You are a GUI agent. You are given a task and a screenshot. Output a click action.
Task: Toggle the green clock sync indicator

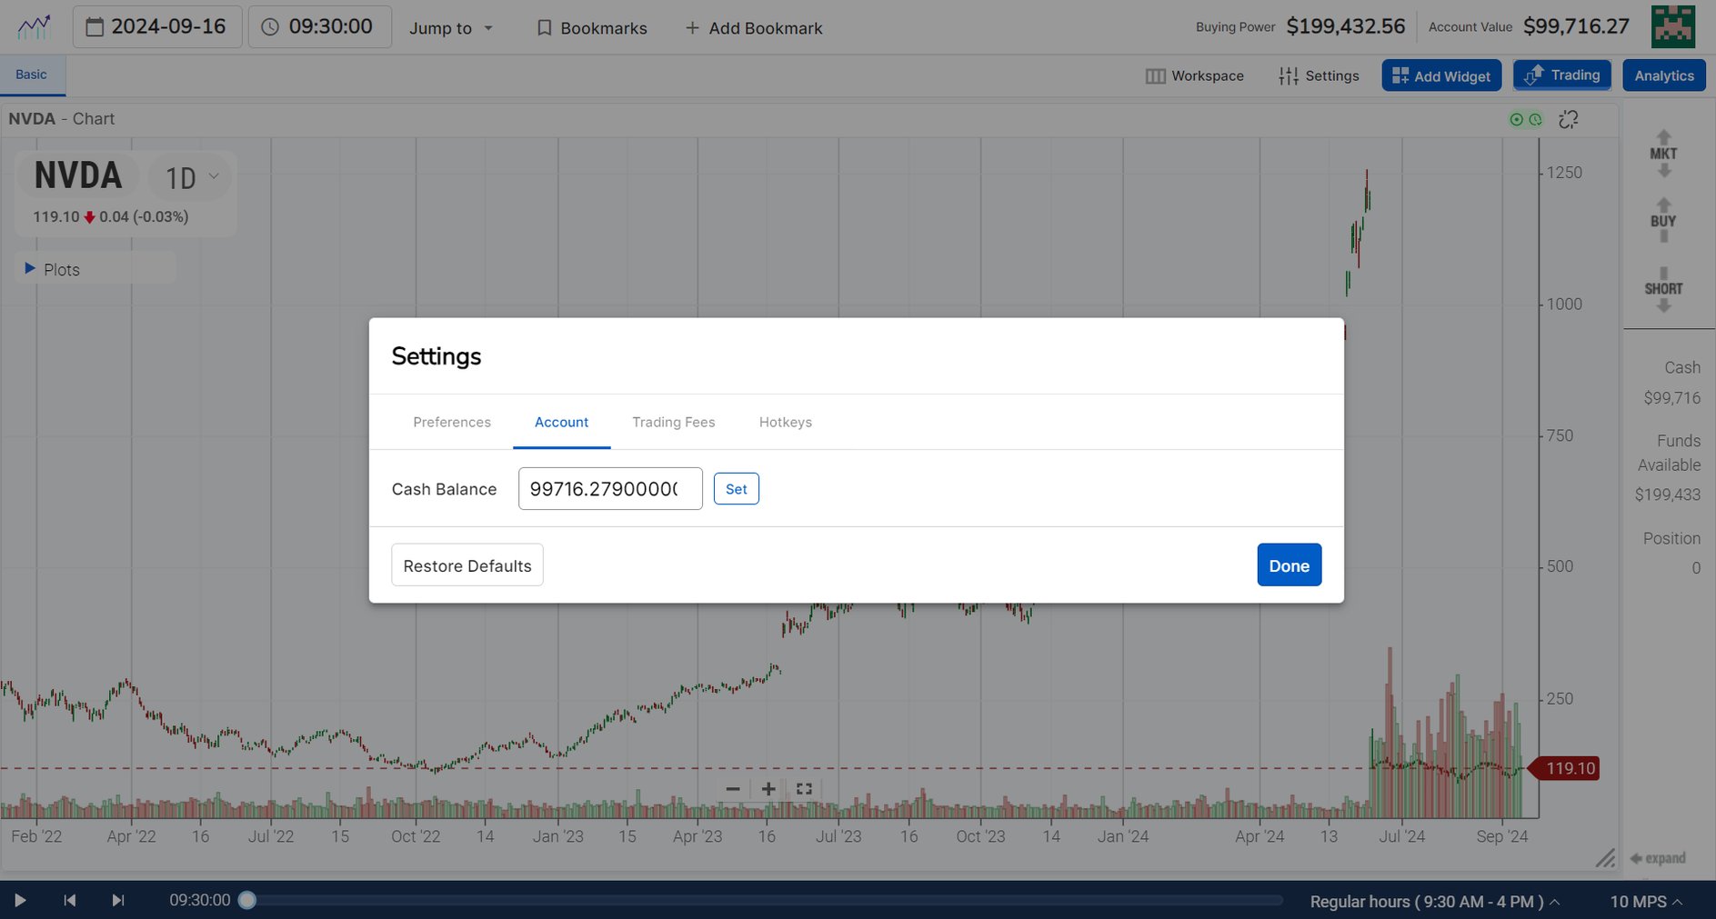(x=1536, y=119)
